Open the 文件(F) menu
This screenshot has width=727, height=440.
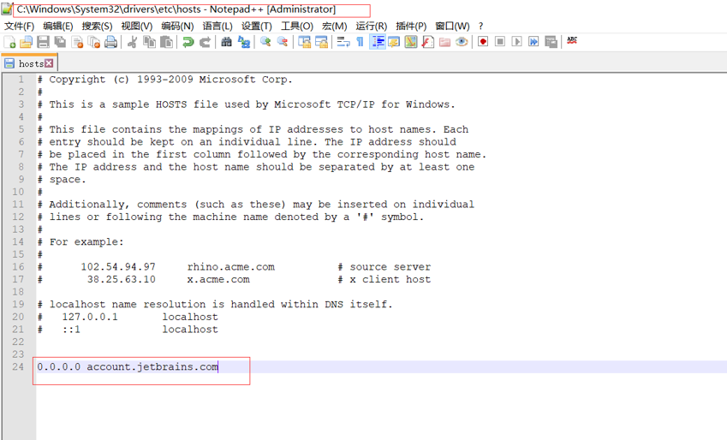coord(20,26)
